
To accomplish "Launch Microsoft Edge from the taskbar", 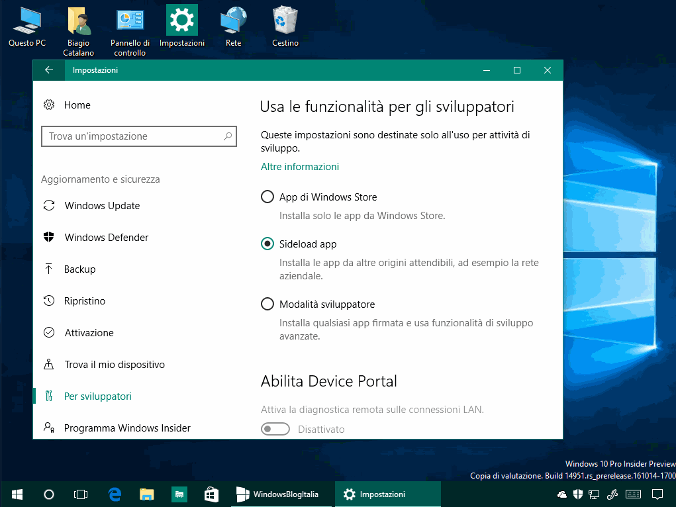I will [x=115, y=494].
